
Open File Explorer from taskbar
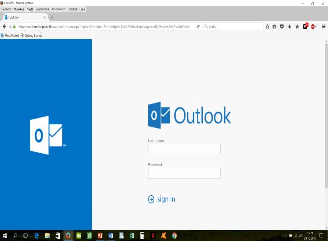(47, 236)
